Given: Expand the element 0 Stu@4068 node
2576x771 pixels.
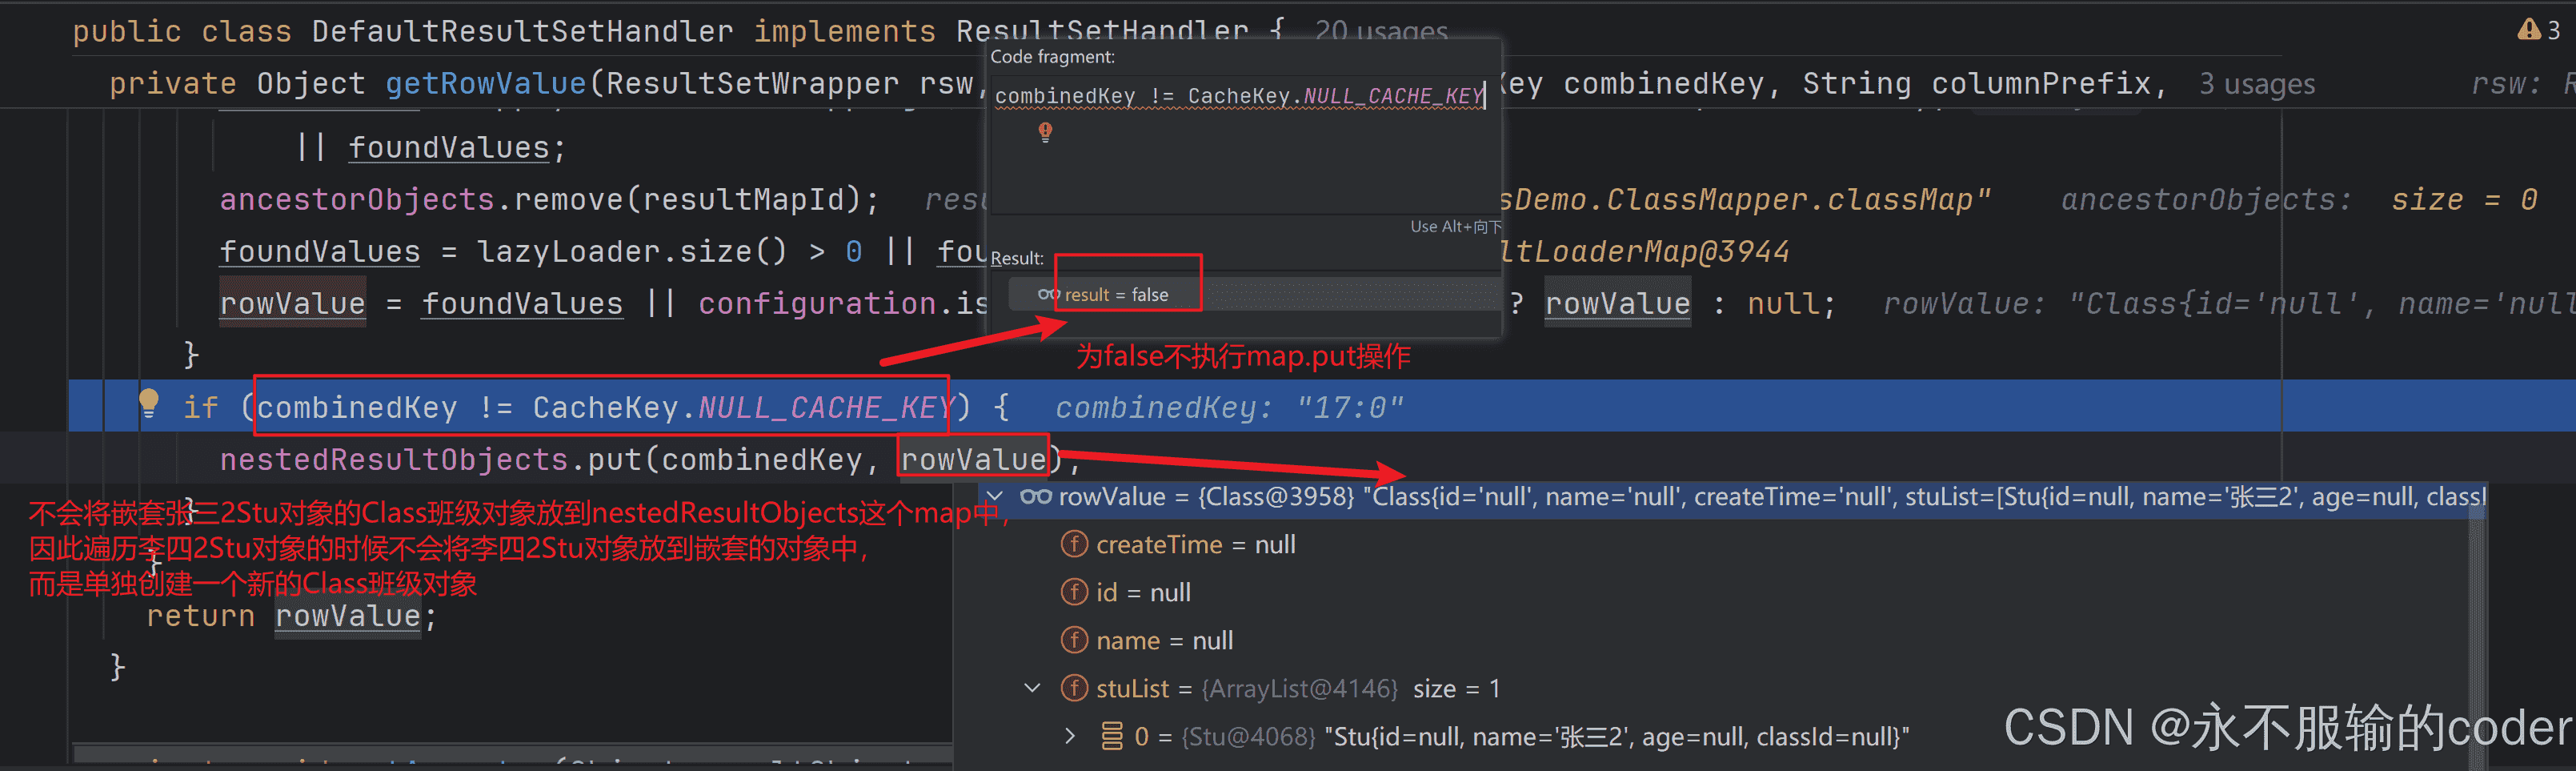Looking at the screenshot, I should pos(1070,736).
